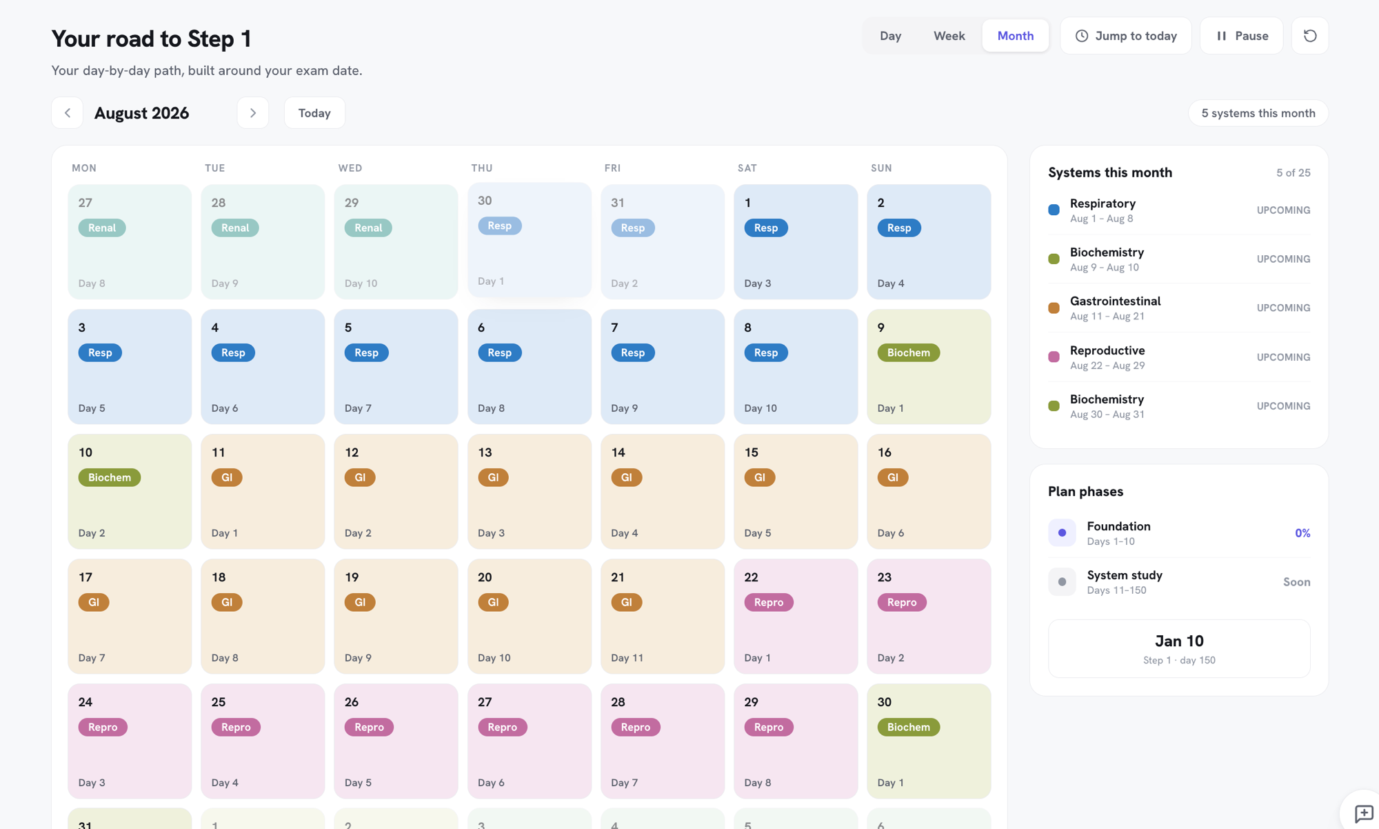Pause the study plan
Viewport: 1379px width, 829px height.
1241,36
